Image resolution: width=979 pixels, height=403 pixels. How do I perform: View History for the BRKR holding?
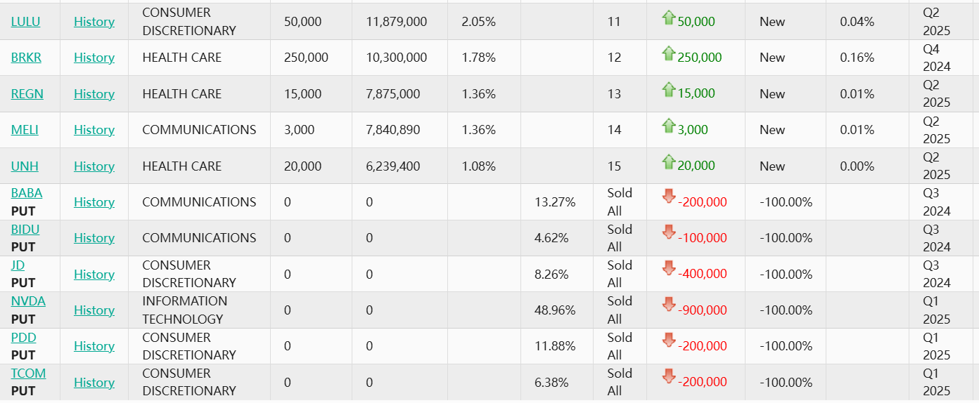point(94,58)
